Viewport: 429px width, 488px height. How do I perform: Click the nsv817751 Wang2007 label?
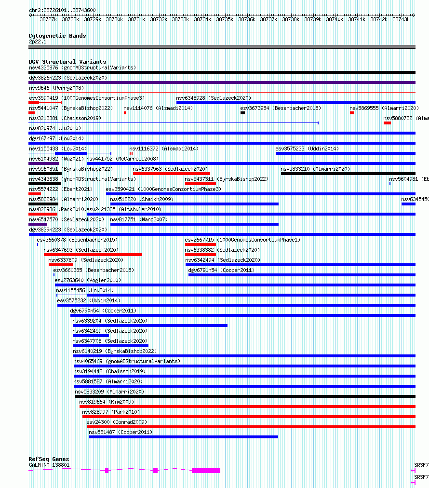click(x=139, y=219)
